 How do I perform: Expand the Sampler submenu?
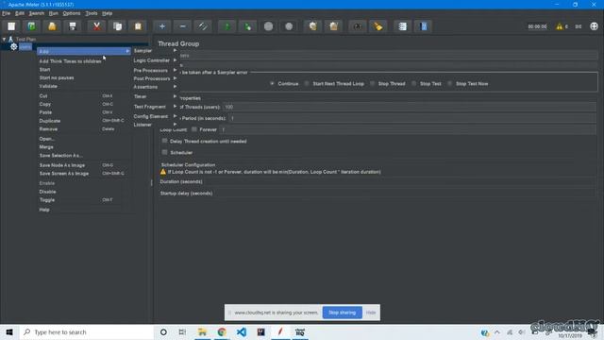click(155, 50)
